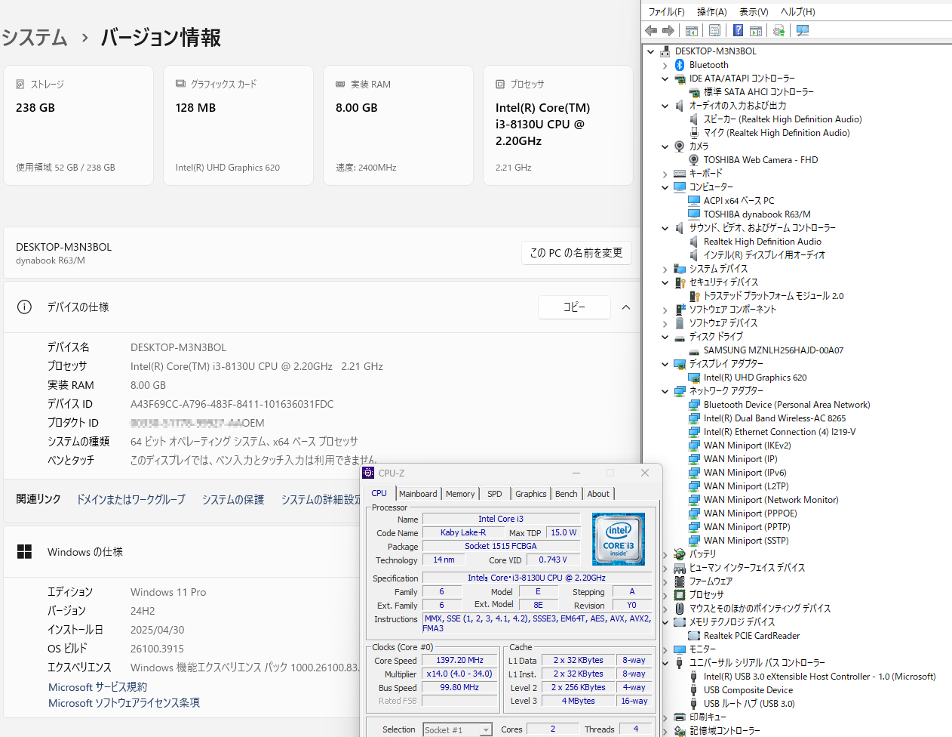Click the Threads value field in CPU-Z
The height and width of the screenshot is (737, 952).
pyautogui.click(x=636, y=729)
